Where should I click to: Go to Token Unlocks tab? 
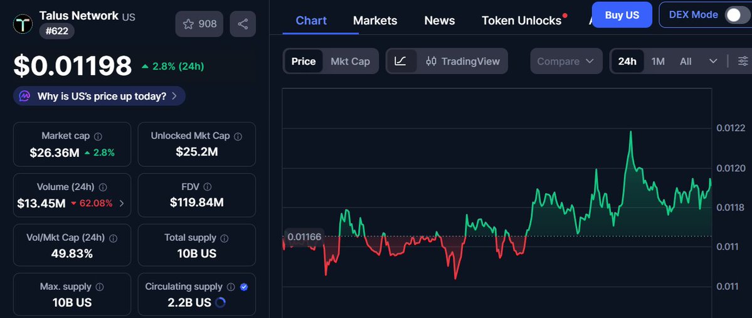pos(521,21)
